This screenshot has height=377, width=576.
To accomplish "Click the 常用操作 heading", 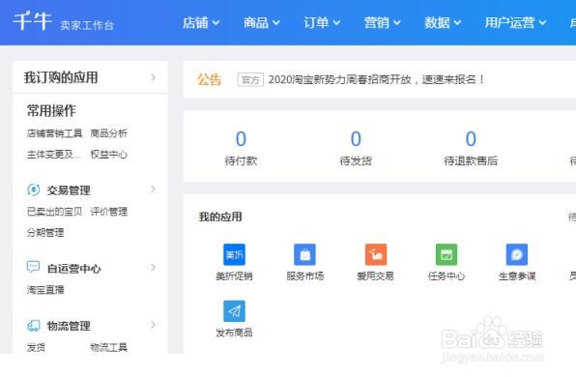I will click(x=51, y=110).
